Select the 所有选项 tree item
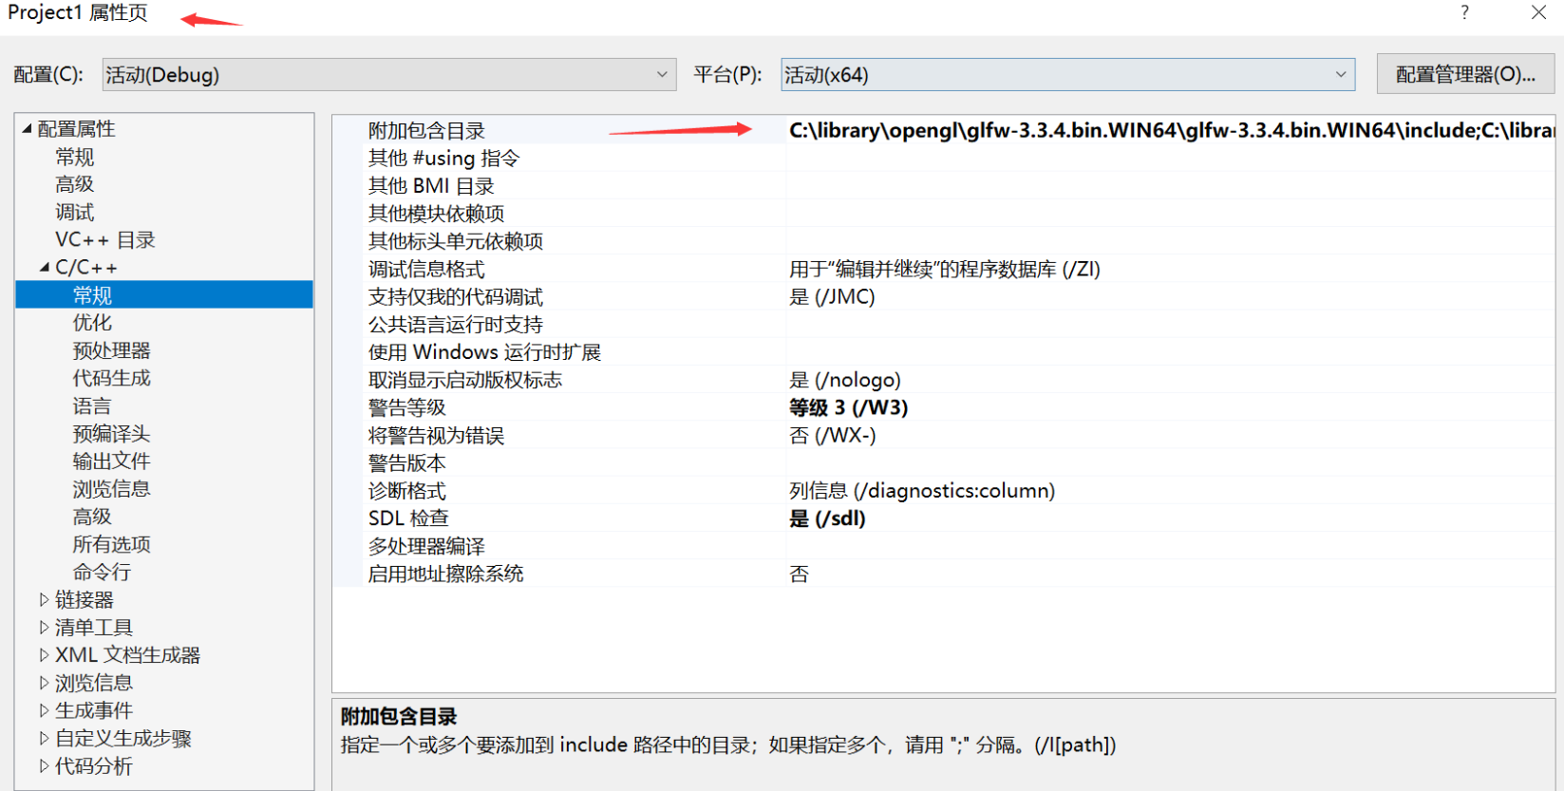The image size is (1564, 791). [x=111, y=544]
